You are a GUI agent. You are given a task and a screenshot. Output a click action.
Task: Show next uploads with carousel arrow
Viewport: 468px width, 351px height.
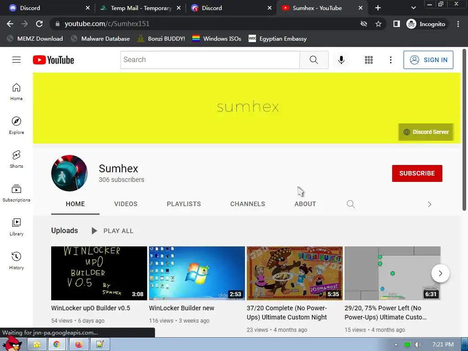440,273
